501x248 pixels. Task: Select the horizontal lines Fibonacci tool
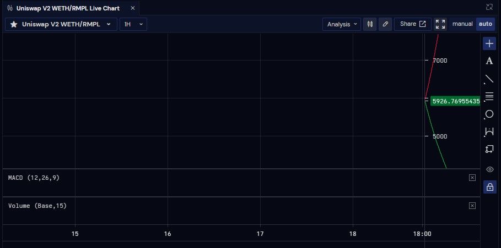pos(489,96)
